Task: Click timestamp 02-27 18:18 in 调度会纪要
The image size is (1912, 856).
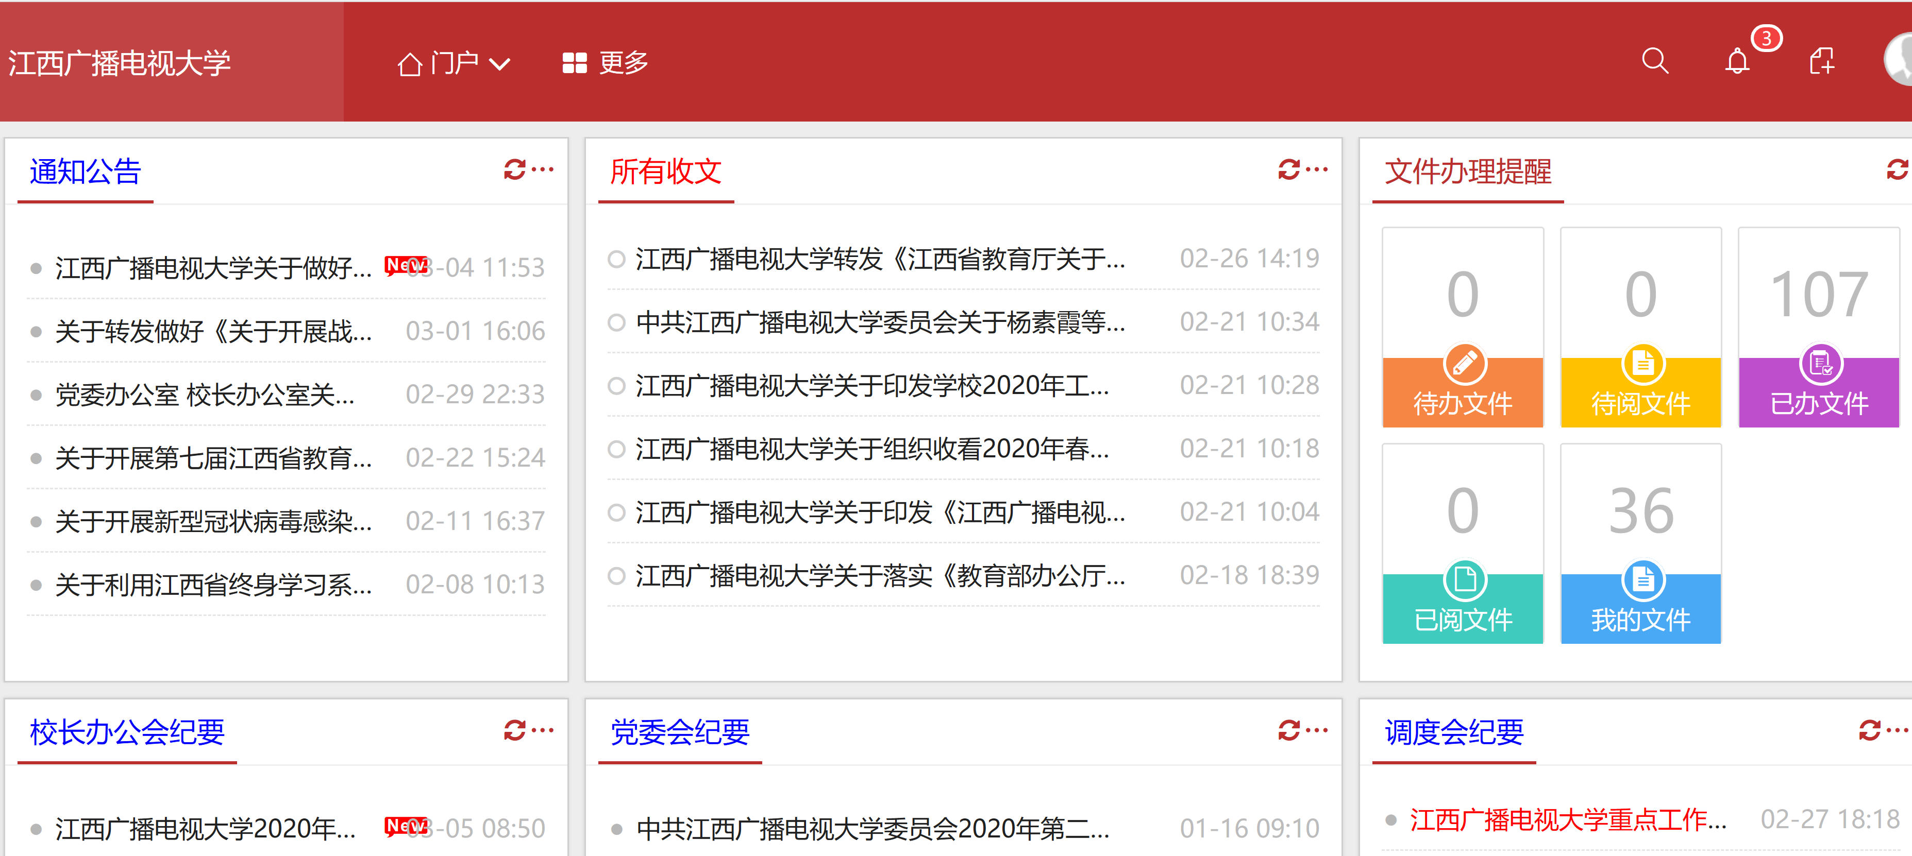Action: (1831, 819)
